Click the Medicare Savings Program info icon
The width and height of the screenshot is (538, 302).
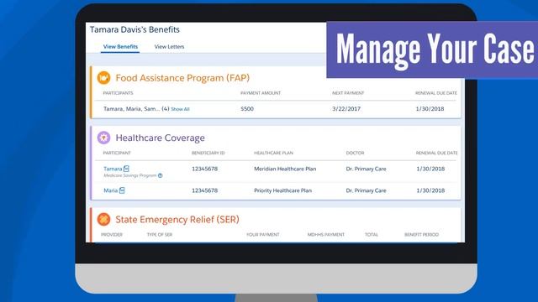(160, 175)
